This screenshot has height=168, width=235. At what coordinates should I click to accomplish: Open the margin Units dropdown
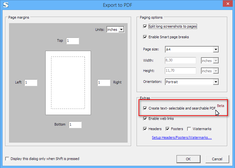pos(115,30)
